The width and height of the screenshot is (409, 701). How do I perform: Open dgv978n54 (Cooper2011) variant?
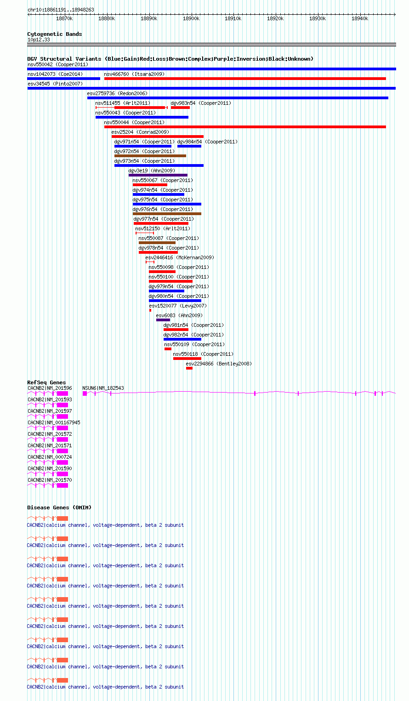pos(158,252)
